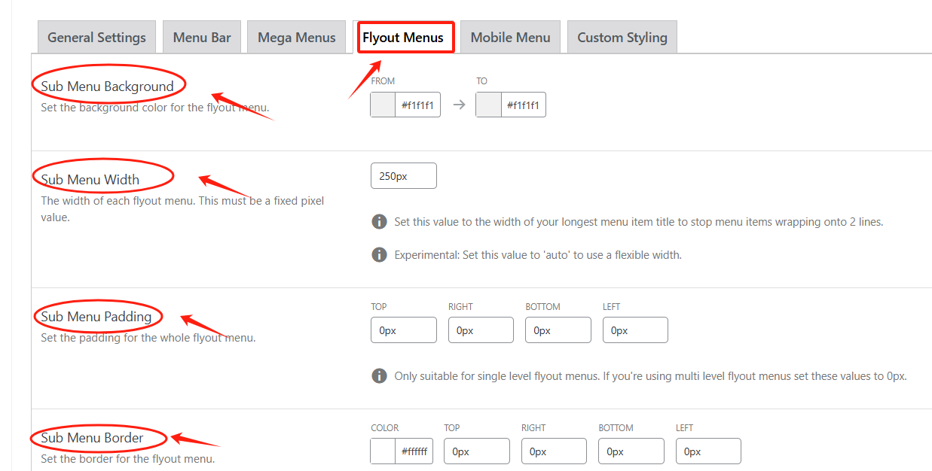Switch to the General Settings tab
Screen dimensions: 932x471
coord(96,36)
